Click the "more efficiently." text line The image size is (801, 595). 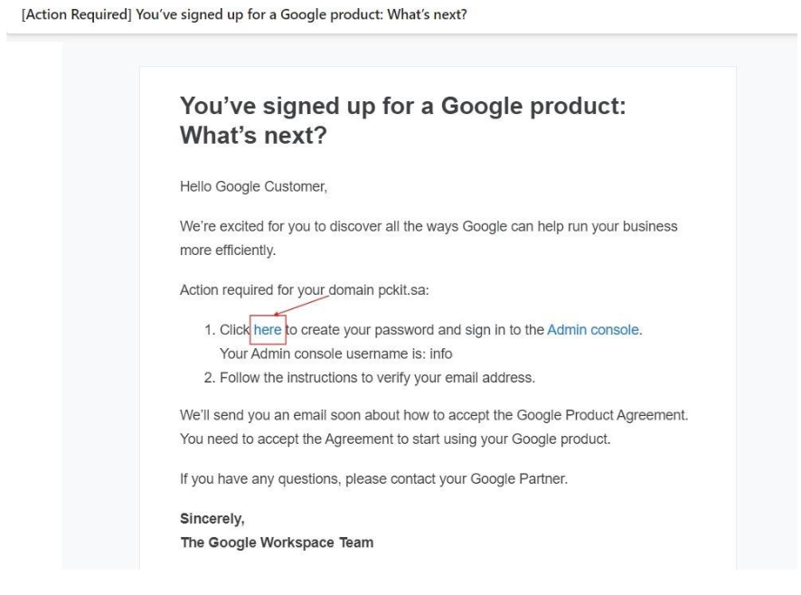click(x=228, y=250)
